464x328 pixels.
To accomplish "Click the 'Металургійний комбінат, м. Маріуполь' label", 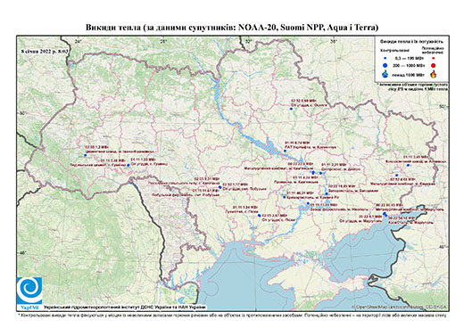I will click(x=410, y=209).
